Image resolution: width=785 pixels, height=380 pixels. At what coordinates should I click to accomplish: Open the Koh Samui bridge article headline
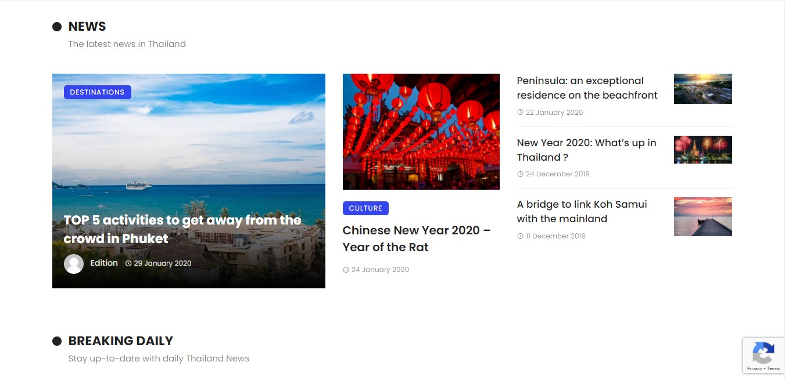coord(582,211)
